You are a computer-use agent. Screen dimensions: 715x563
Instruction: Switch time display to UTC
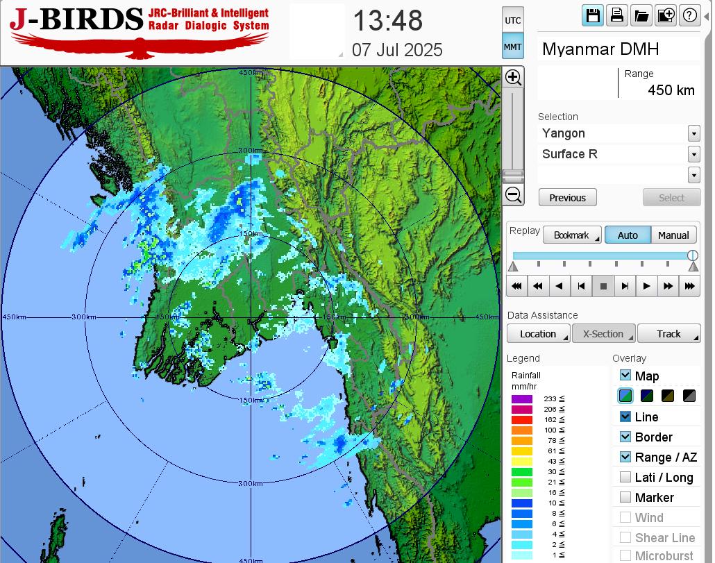[x=512, y=20]
